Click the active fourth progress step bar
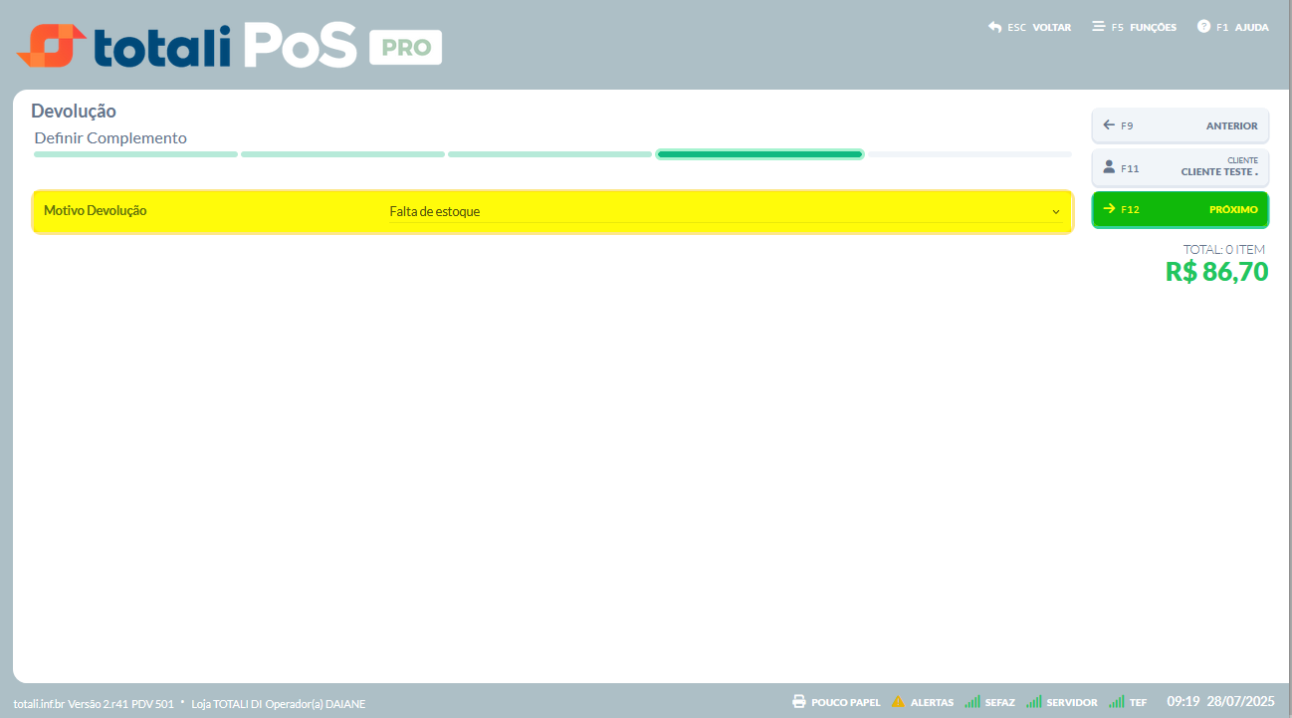Image resolution: width=1292 pixels, height=718 pixels. 759,154
